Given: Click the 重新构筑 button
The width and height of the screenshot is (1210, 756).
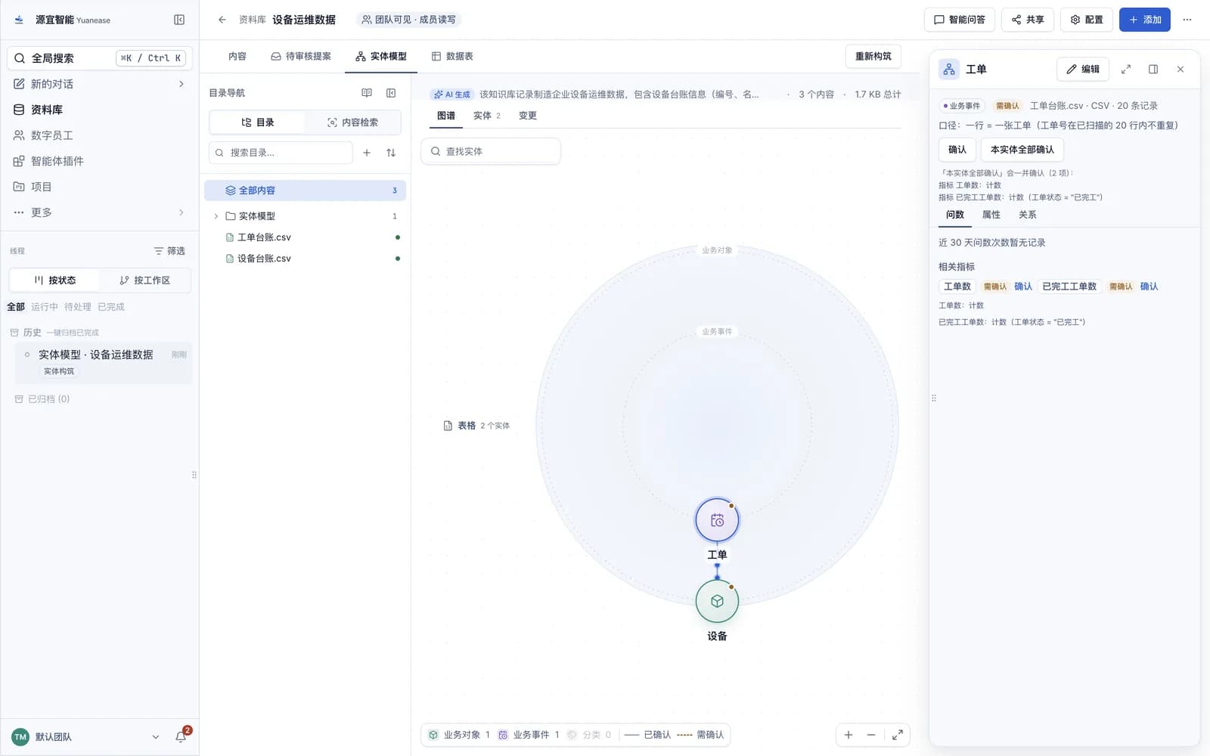Looking at the screenshot, I should pyautogui.click(x=873, y=57).
